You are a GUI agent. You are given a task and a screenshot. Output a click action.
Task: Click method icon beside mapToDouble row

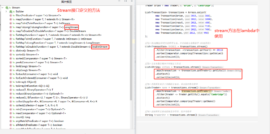click(11, 31)
